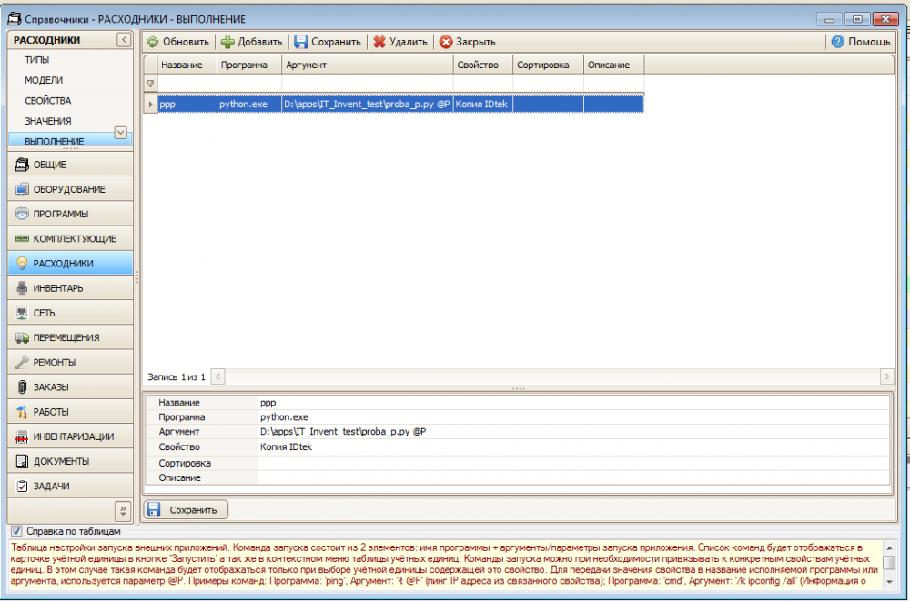This screenshot has height=602, width=910.
Task: Click the Описание field in details panel
Action: [573, 478]
